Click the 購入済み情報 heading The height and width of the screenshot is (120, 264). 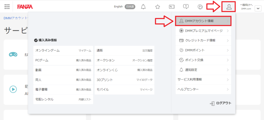(x=48, y=40)
